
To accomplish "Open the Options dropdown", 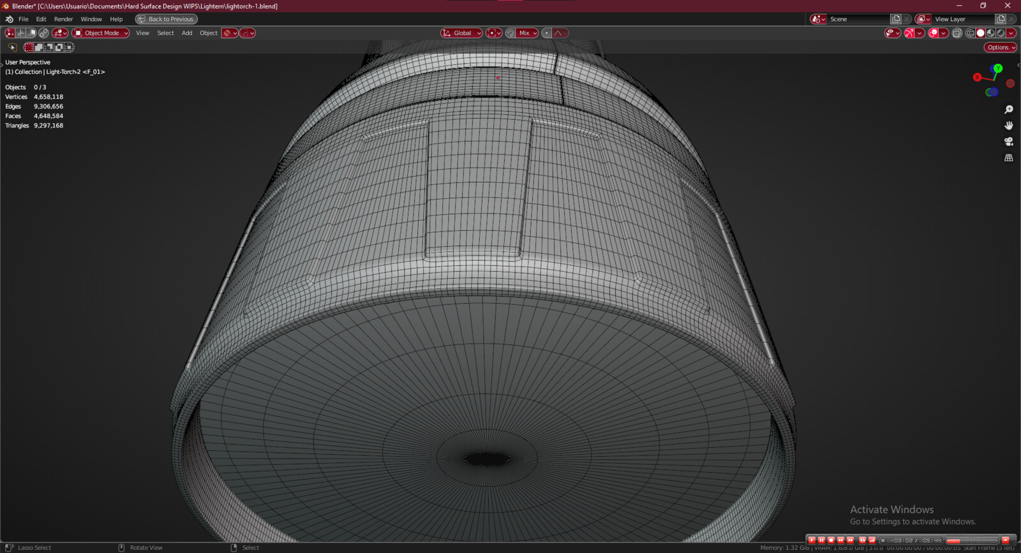I will pos(1000,47).
